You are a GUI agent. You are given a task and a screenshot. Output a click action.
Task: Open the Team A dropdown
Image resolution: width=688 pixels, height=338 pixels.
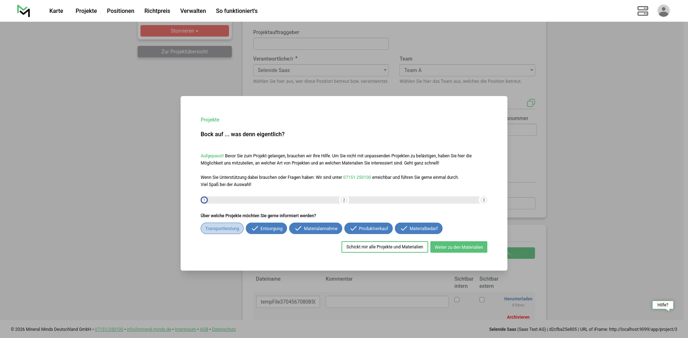click(467, 70)
